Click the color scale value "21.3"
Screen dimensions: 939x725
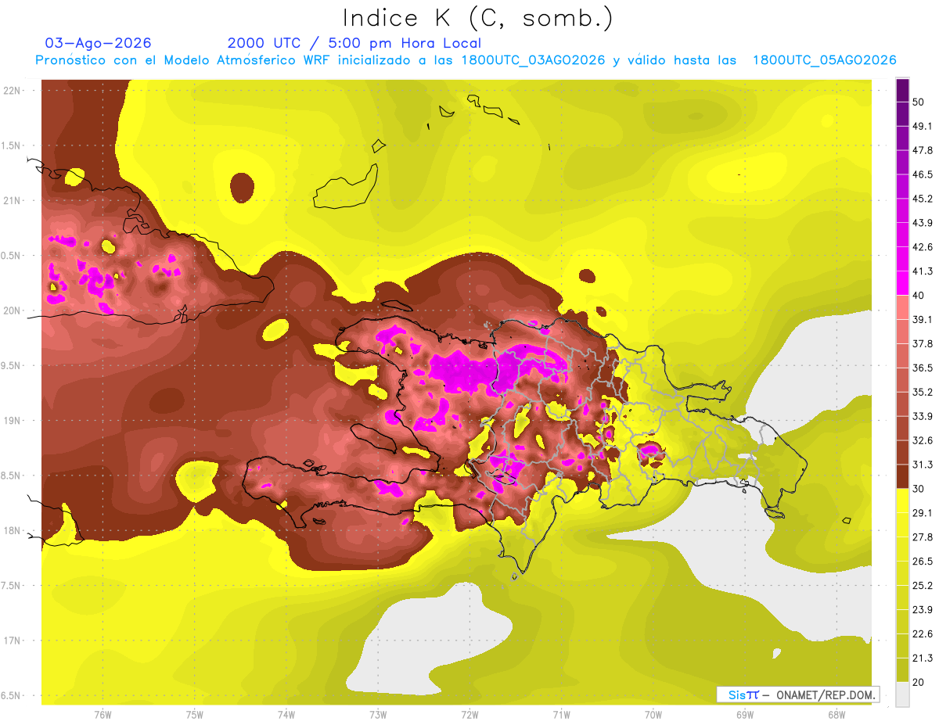pos(922,658)
